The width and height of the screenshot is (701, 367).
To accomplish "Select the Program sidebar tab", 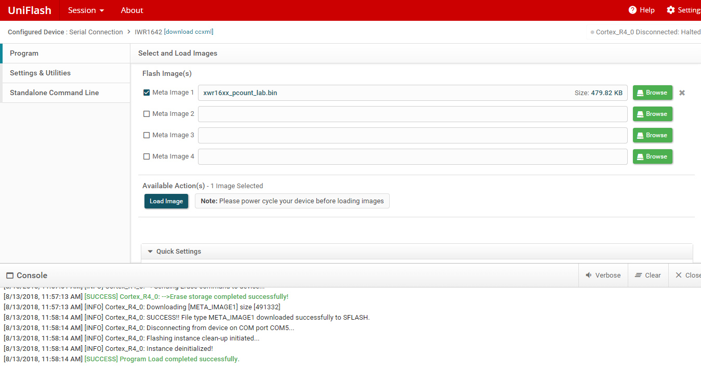I will [x=65, y=53].
